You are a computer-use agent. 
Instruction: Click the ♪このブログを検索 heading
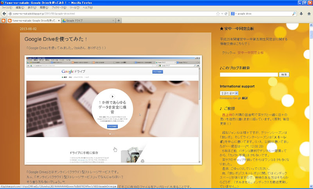pyautogui.click(x=235, y=68)
